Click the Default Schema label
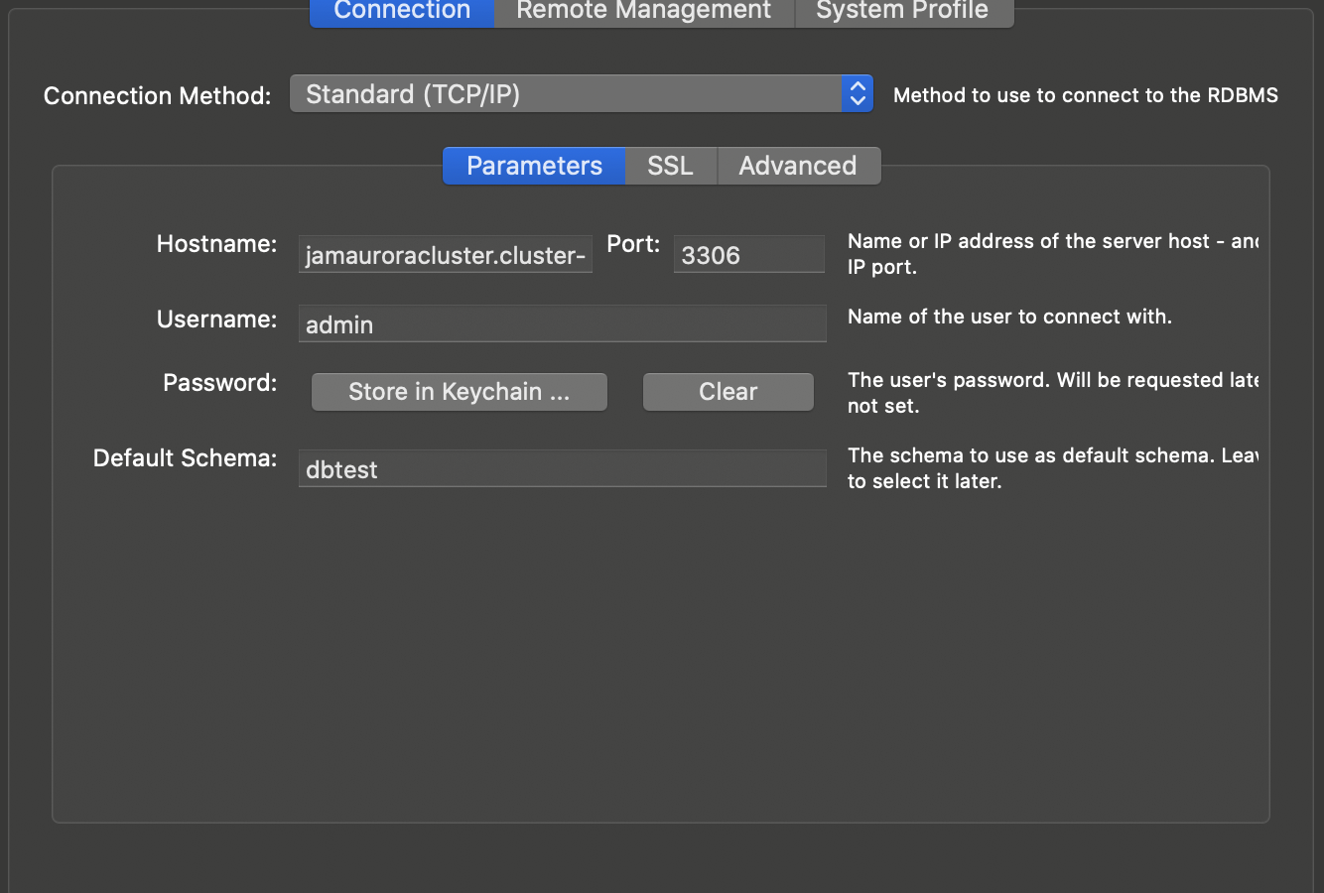This screenshot has height=893, width=1324. (x=185, y=458)
